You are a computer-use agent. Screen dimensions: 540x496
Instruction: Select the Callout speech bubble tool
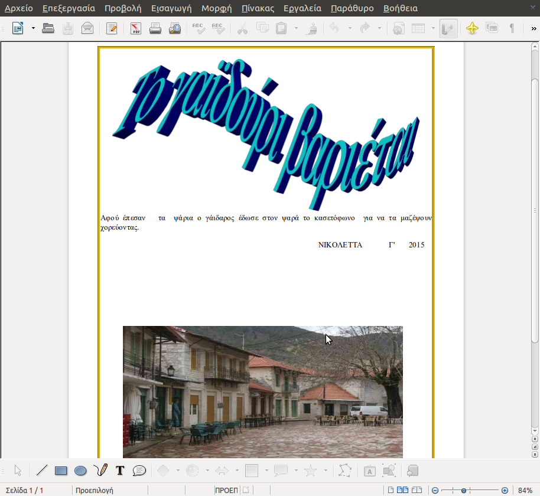pos(139,471)
